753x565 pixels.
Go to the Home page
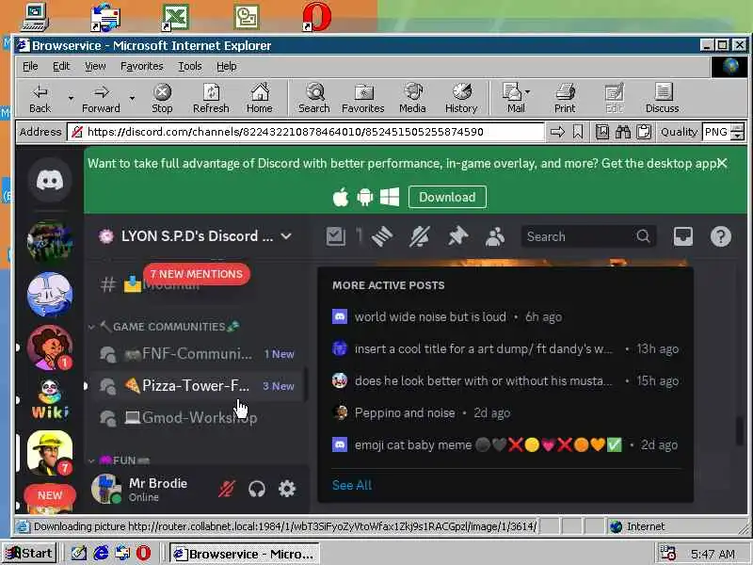260,99
